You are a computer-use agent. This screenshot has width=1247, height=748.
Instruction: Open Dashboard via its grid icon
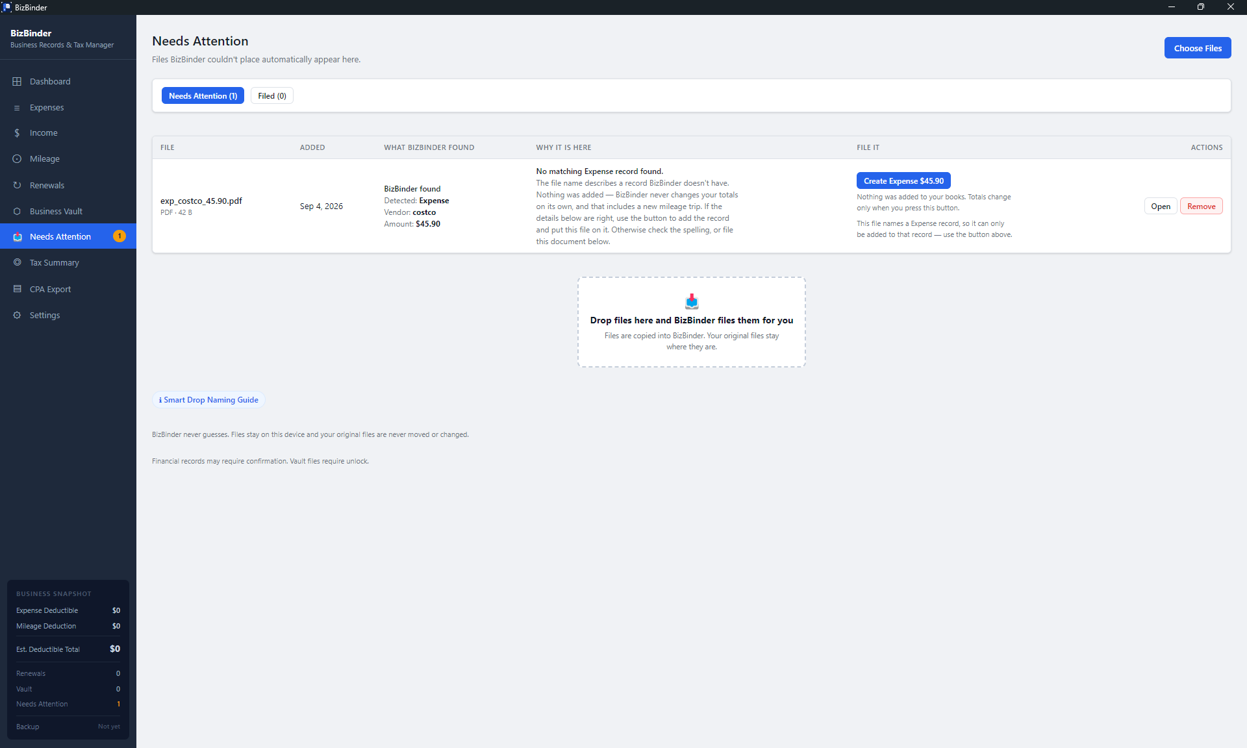coord(17,81)
